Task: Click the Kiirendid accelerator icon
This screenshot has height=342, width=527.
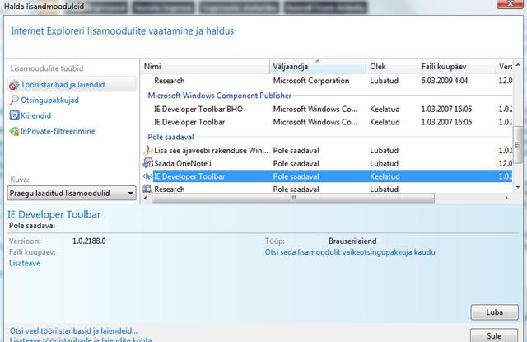Action: 14,115
